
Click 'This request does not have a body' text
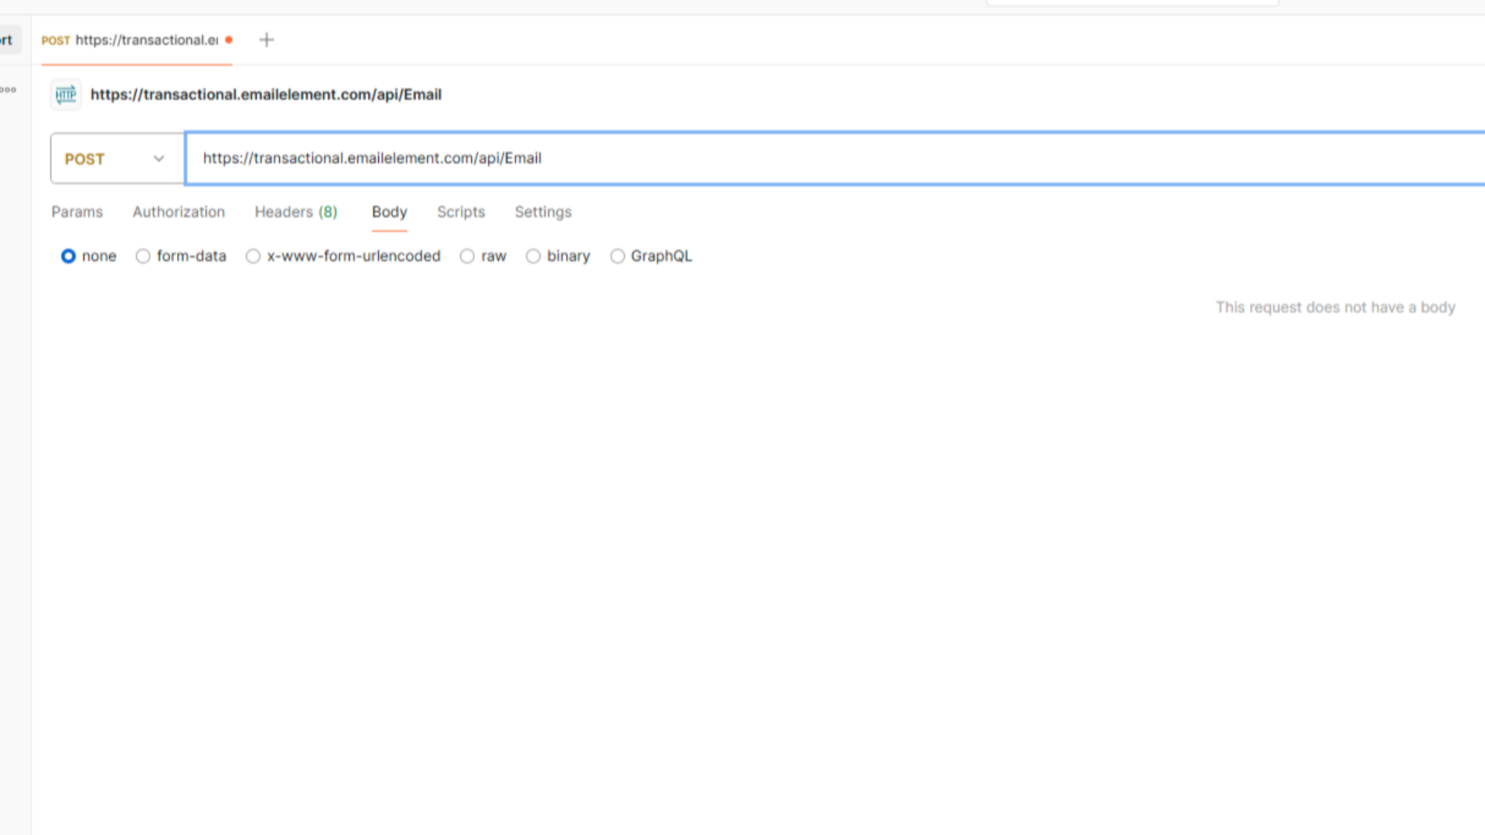(x=1335, y=308)
